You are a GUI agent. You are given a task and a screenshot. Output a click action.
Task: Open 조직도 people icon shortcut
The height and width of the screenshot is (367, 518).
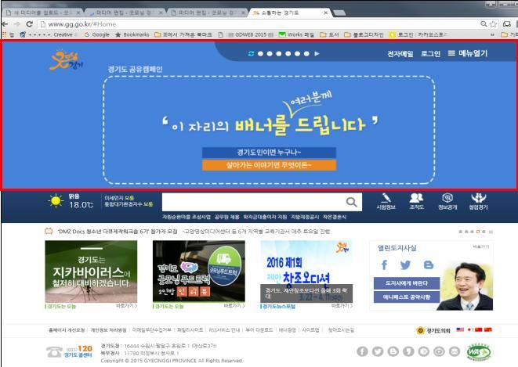[x=416, y=202]
